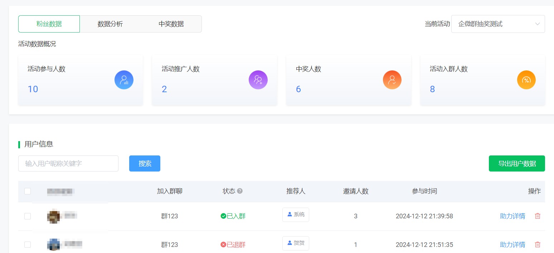554x253 pixels.
Task: Click the question mark beside 状态 column
Action: (239, 191)
